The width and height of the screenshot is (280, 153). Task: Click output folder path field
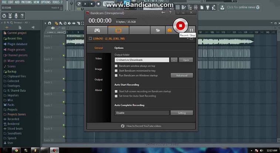point(142,60)
